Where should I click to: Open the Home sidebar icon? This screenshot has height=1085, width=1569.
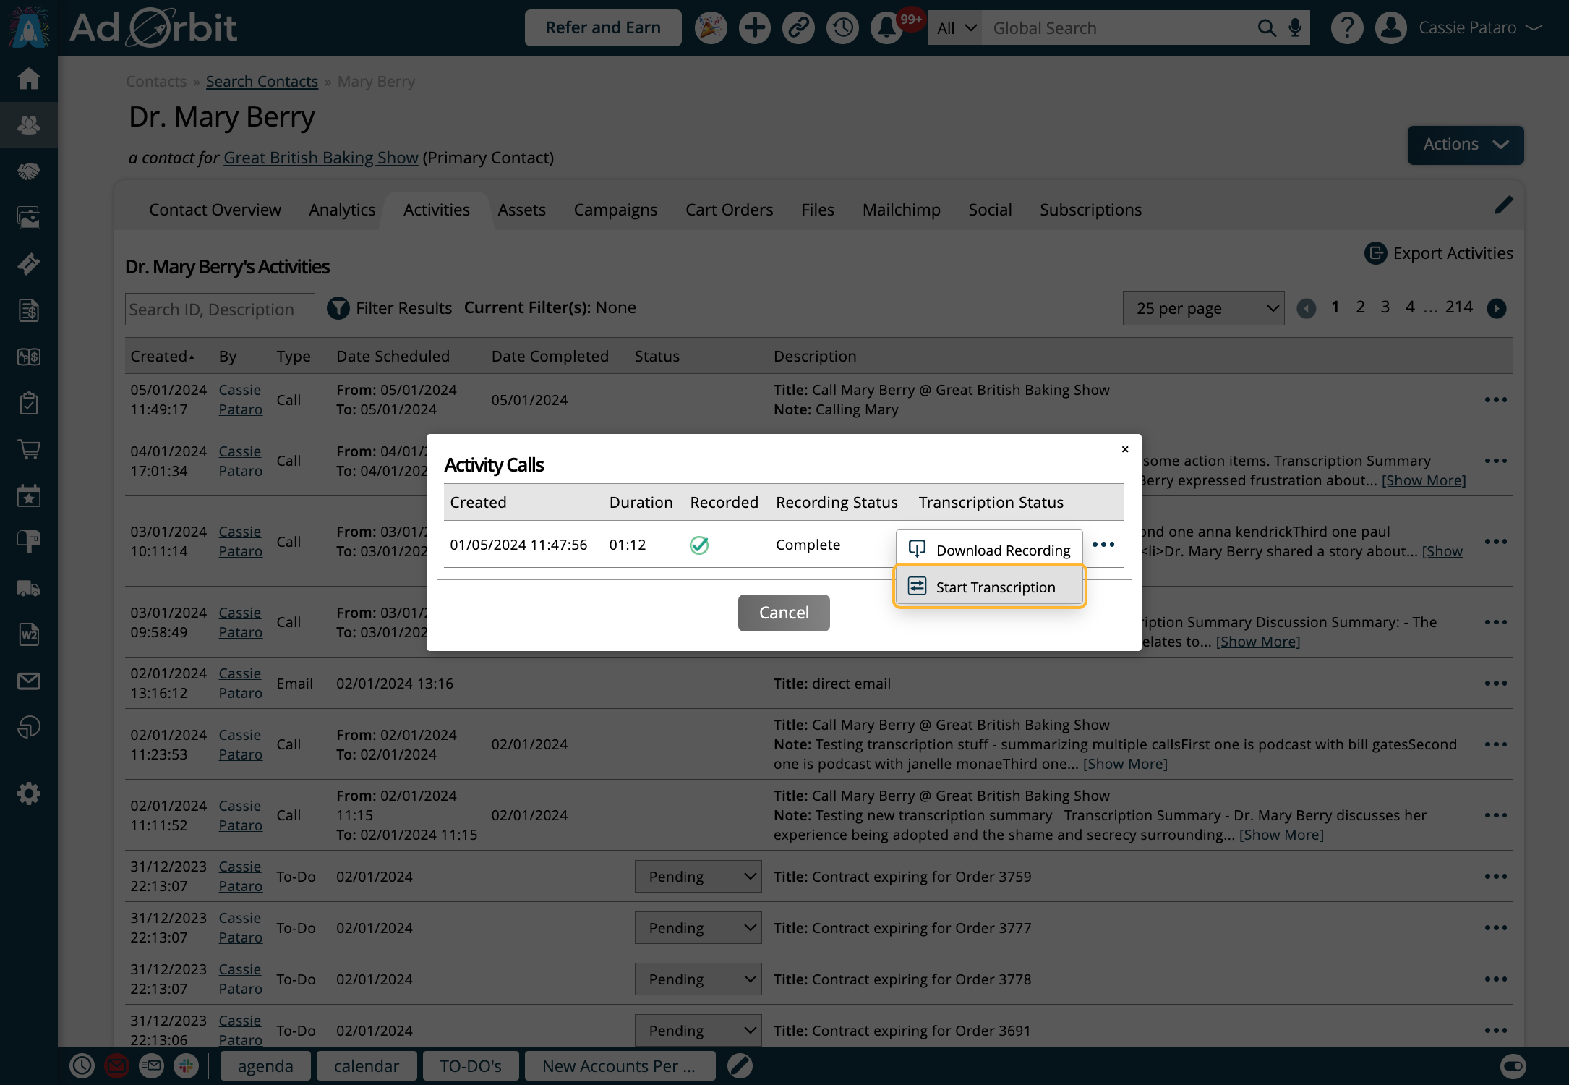point(29,78)
